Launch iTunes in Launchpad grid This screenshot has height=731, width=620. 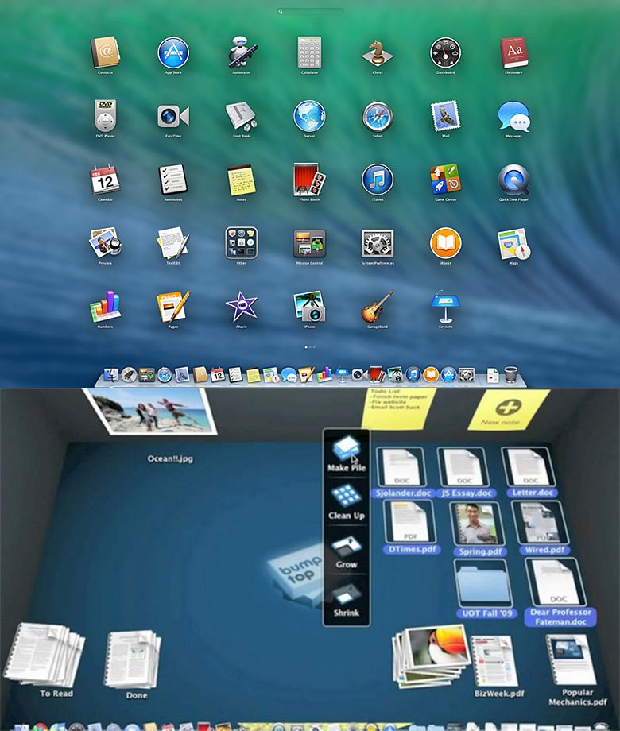point(378,180)
